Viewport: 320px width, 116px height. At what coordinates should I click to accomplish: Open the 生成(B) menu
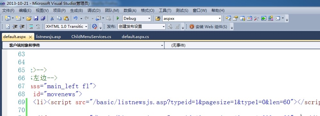[x=77, y=11]
